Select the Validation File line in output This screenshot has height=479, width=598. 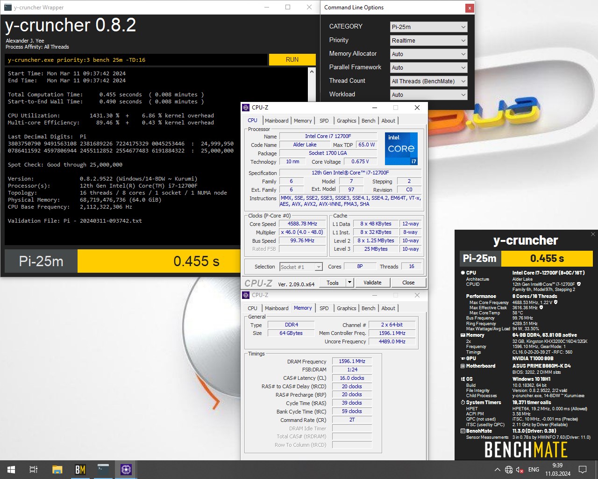click(75, 221)
